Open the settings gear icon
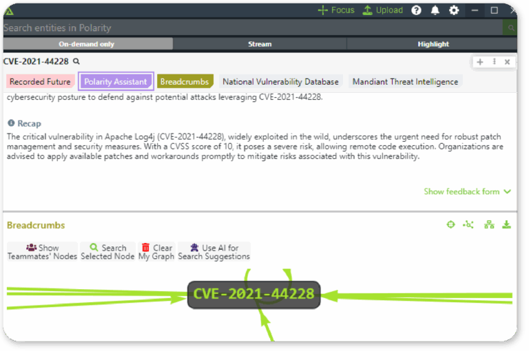 coord(454,10)
